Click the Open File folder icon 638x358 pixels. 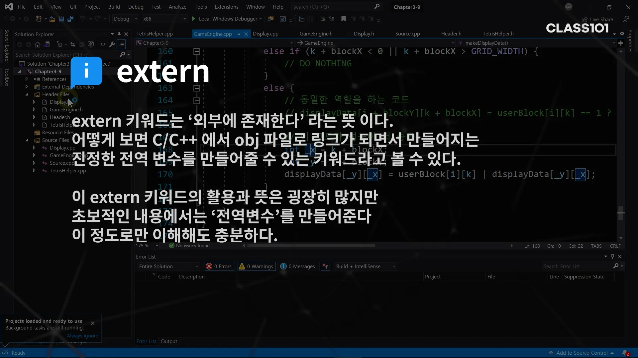[x=52, y=19]
